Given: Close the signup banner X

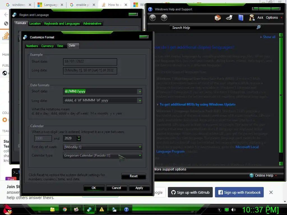Looking at the screenshot, I should click(x=271, y=192).
